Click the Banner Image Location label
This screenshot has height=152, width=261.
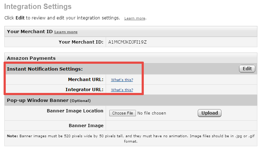point(75,111)
